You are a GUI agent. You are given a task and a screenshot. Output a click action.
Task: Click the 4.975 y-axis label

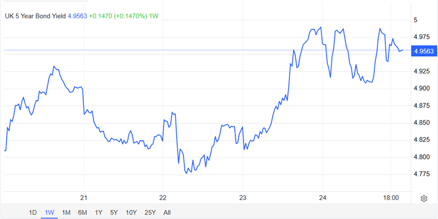coord(422,37)
